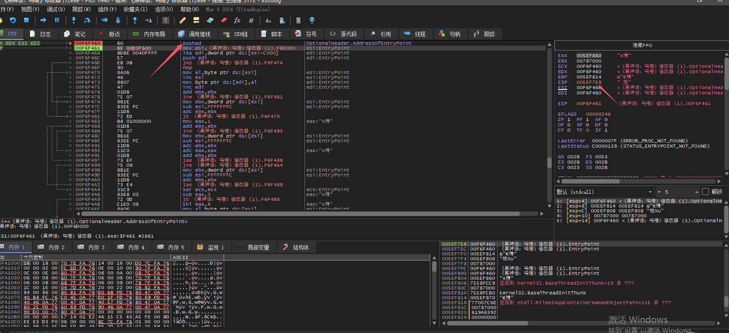Switch to the 日志 tab

tap(40, 34)
